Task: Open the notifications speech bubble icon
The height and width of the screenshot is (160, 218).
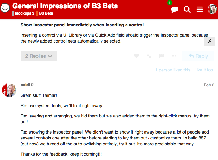Action: [x=175, y=9]
